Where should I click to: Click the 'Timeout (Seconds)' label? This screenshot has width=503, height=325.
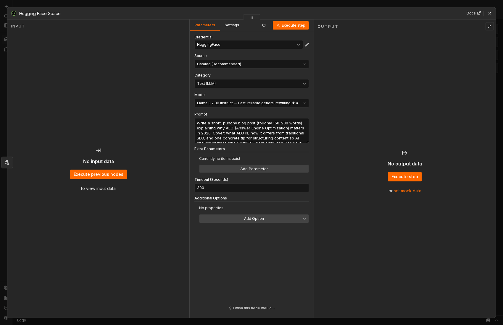tap(211, 180)
